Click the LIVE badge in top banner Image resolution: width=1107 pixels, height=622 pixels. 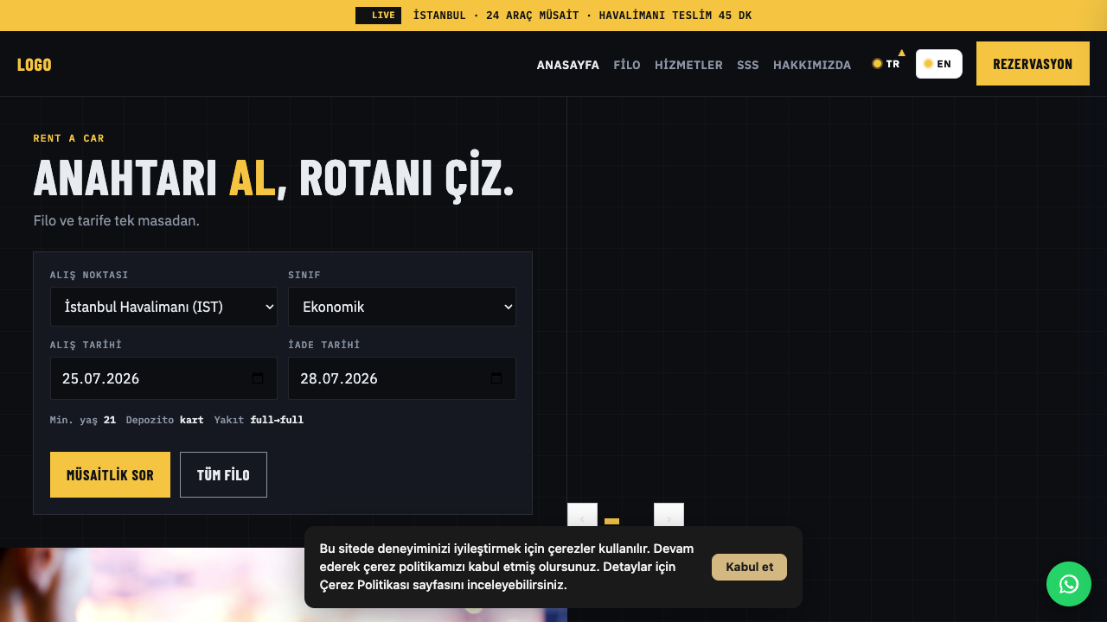pos(378,16)
